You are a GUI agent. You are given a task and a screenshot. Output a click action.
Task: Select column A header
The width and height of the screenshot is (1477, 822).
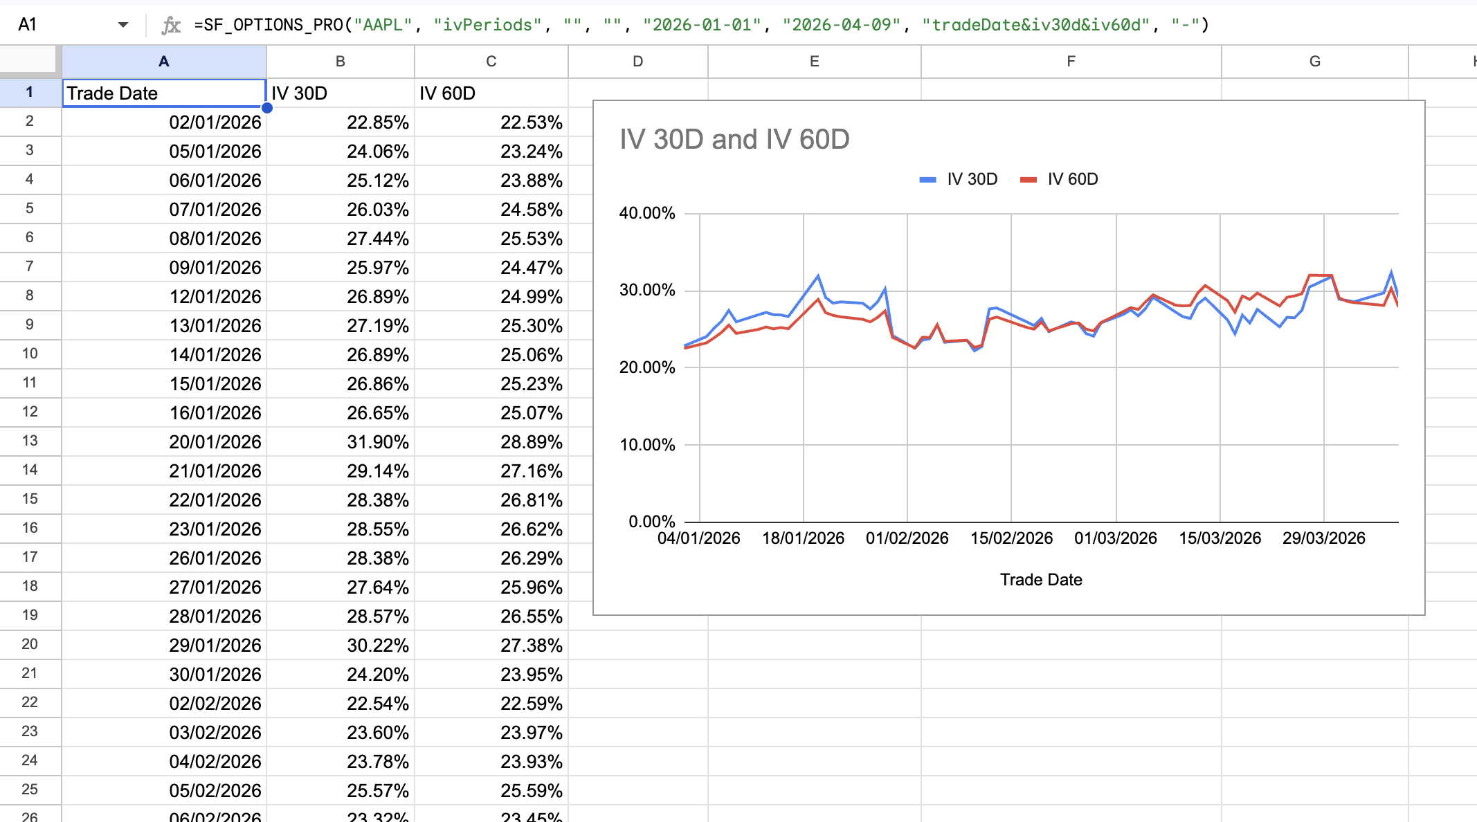click(x=164, y=62)
